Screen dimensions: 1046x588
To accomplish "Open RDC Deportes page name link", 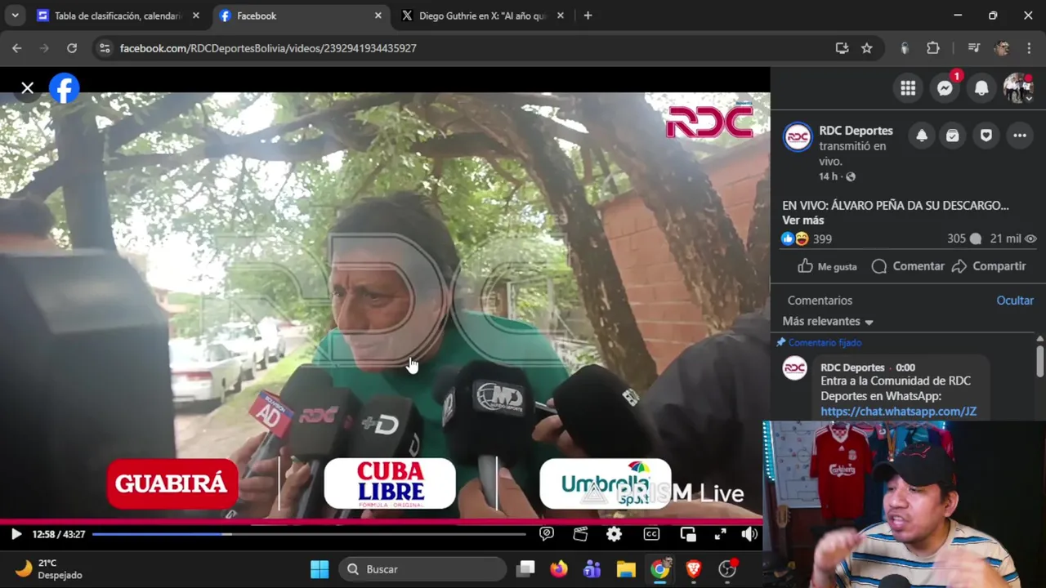I will tap(856, 131).
